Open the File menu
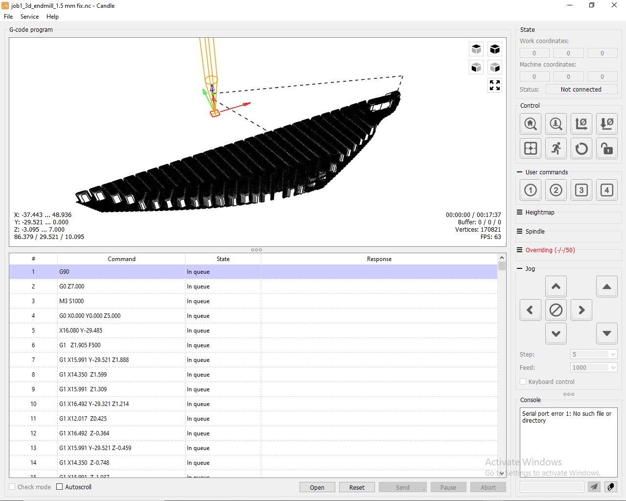The width and height of the screenshot is (626, 501). click(8, 17)
